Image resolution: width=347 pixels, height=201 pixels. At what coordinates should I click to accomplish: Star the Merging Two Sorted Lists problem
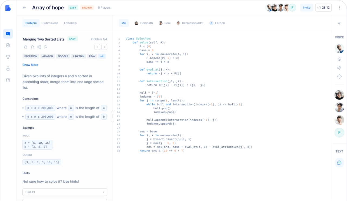click(32, 47)
